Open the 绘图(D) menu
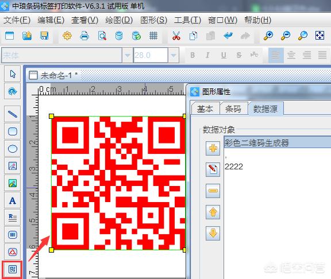 pyautogui.click(x=119, y=20)
